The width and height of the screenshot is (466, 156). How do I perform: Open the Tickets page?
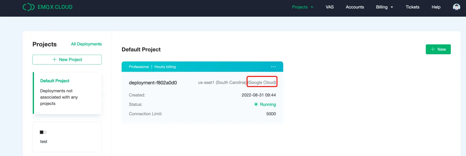point(412,7)
